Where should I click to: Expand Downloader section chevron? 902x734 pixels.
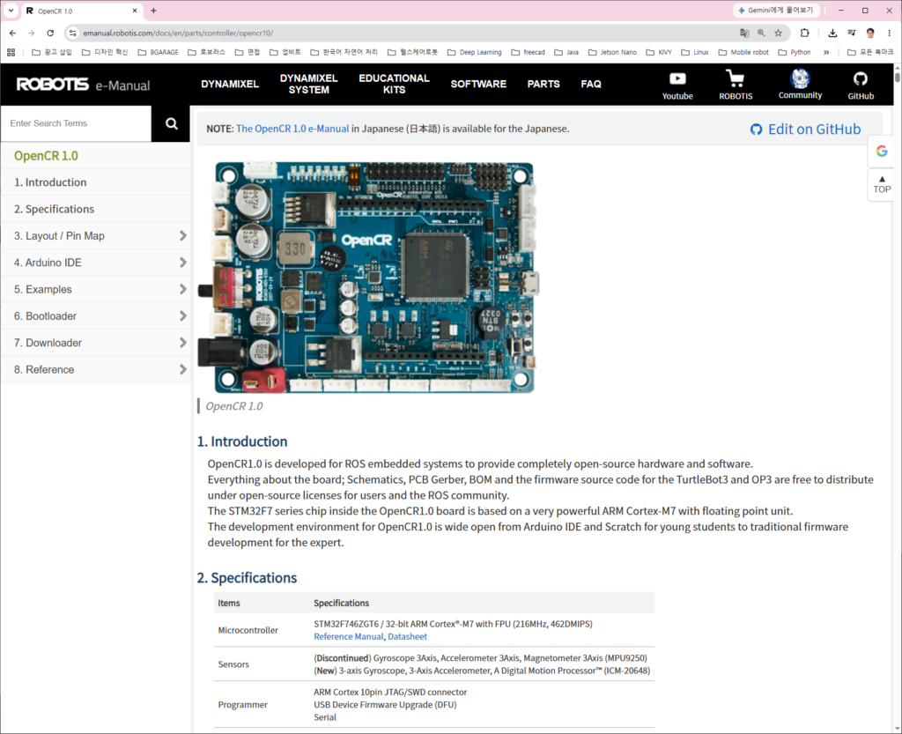183,343
